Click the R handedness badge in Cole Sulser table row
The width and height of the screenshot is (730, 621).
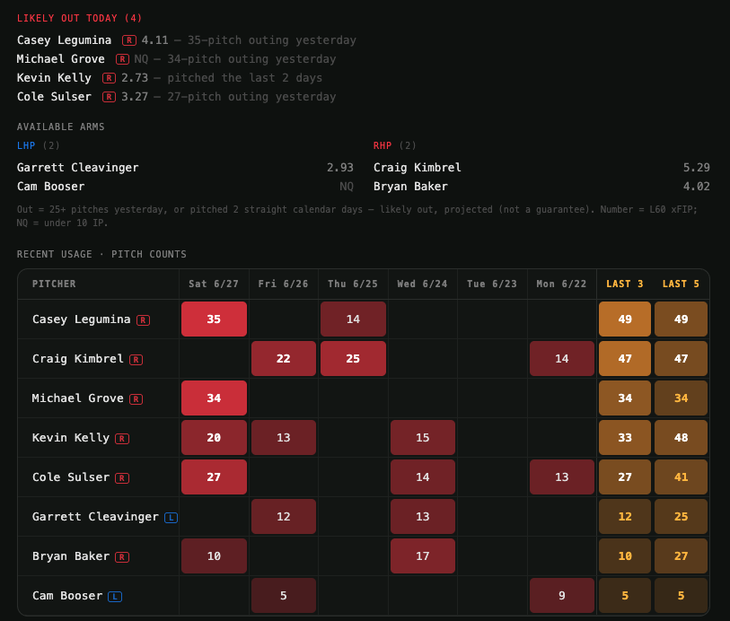[122, 478]
